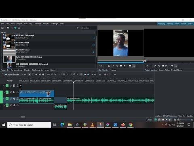
Task: Hide video on the second video track
Action: coord(14,92)
